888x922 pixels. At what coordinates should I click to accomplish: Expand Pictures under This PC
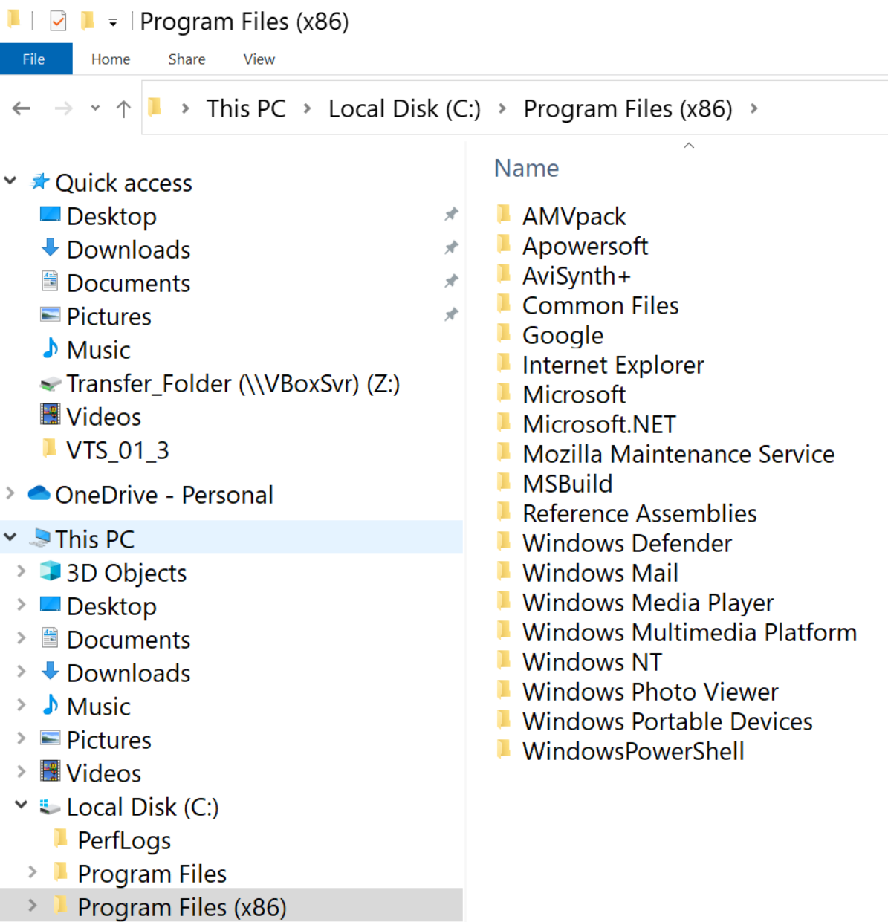[x=22, y=738]
